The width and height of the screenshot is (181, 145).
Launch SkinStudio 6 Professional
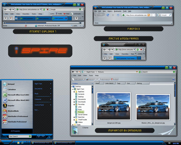(x=17, y=116)
